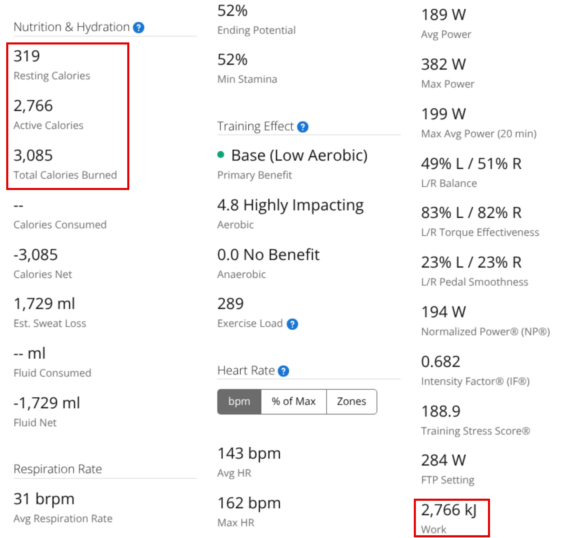Show heart rate as % of Max
Image resolution: width=569 pixels, height=538 pixels.
294,401
